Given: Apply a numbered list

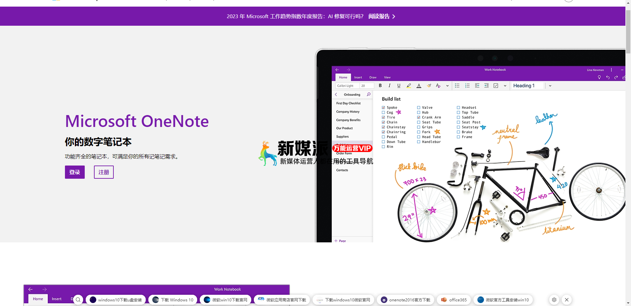Looking at the screenshot, I should [467, 85].
